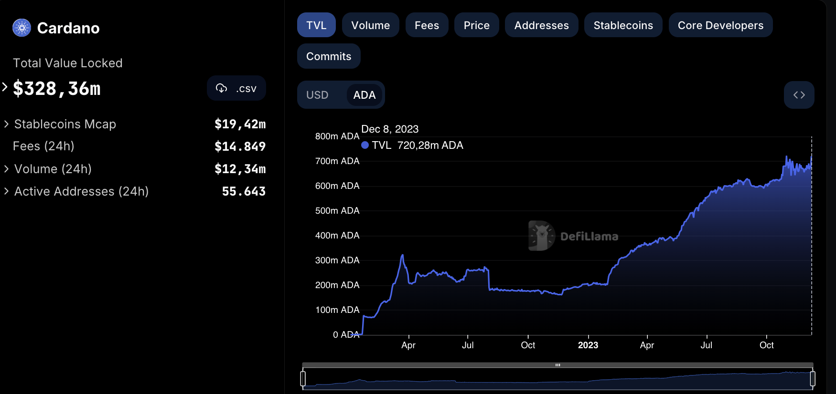The height and width of the screenshot is (394, 836).
Task: Switch chart to TVL tab
Action: 316,25
